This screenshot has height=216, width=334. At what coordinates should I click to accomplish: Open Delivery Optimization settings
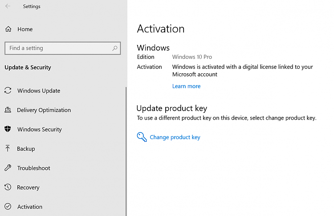[x=44, y=110]
